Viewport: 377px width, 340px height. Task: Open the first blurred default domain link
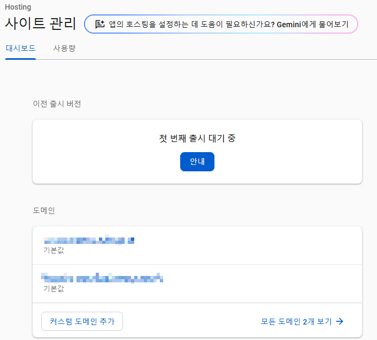pos(88,240)
